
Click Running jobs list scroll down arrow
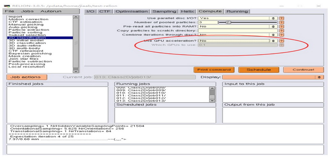(x=212, y=101)
